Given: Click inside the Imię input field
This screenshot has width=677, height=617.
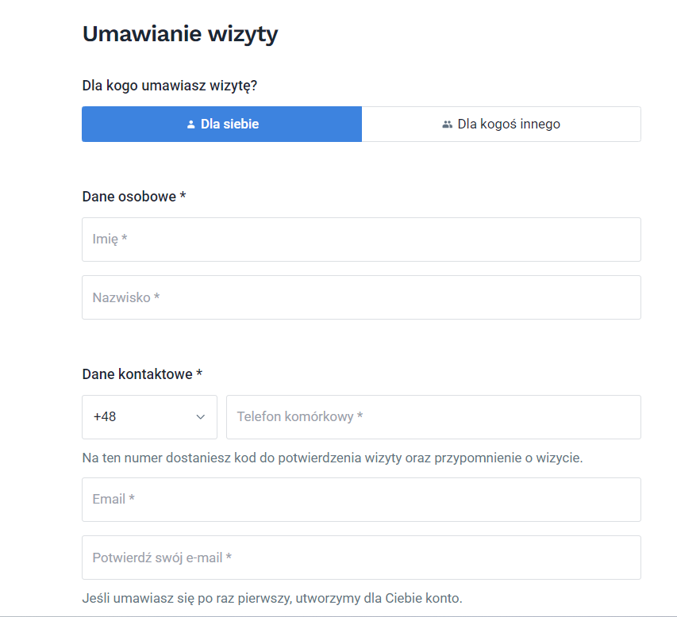Looking at the screenshot, I should click(361, 239).
